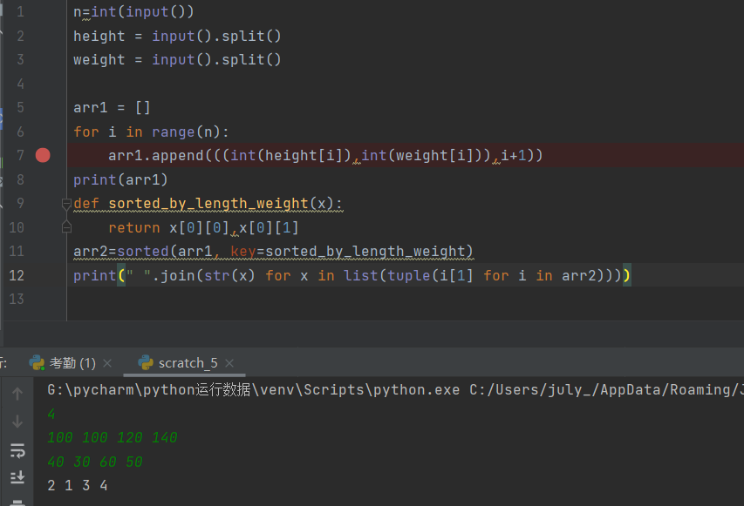Image resolution: width=744 pixels, height=506 pixels.
Task: Click the 'arr2=sorted(arr1, key=...)' line
Action: tap(274, 251)
